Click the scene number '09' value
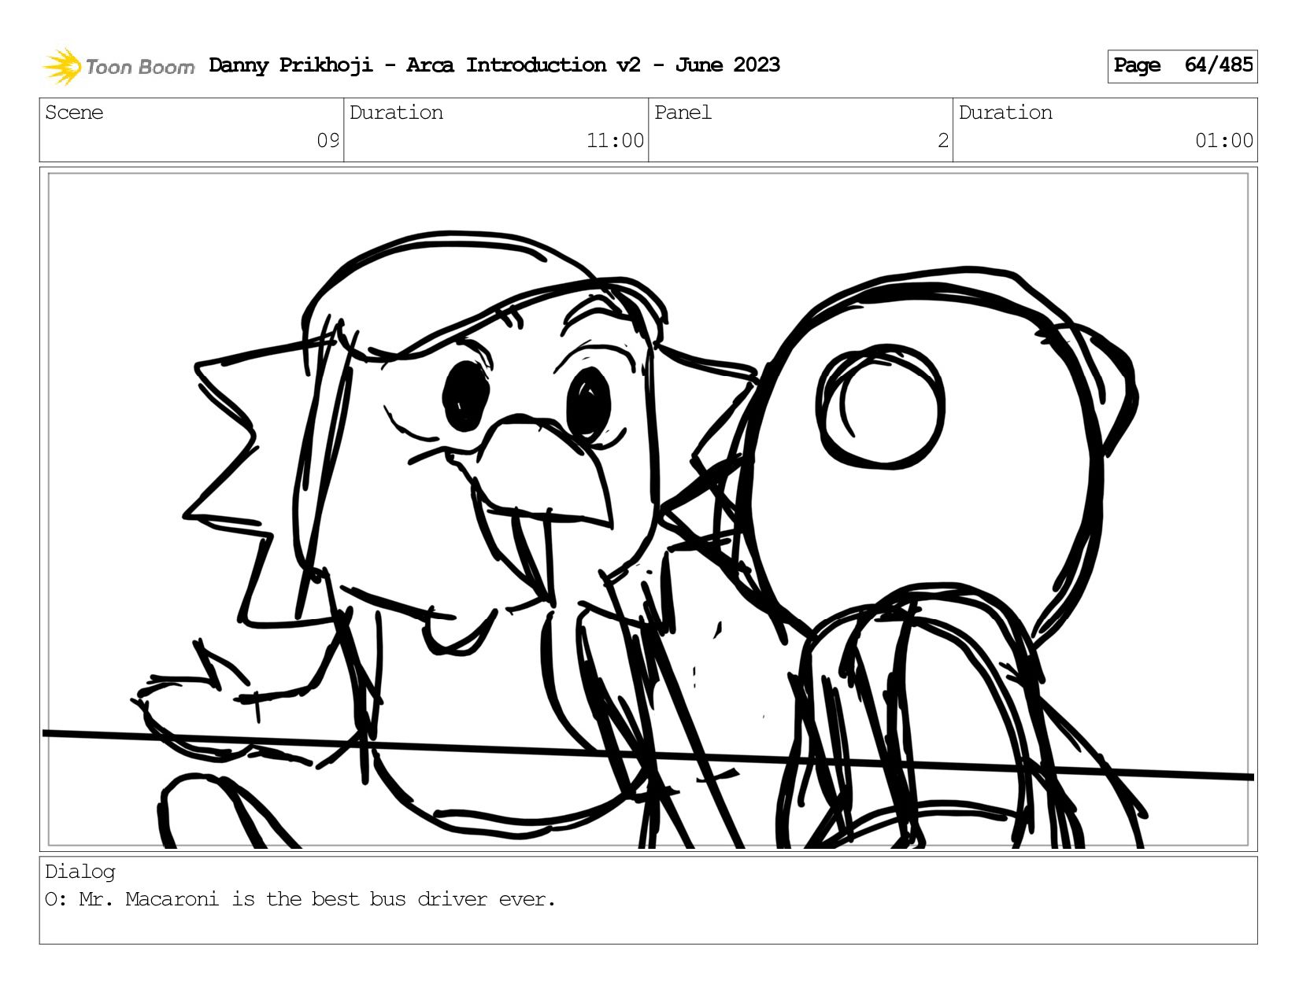 pyautogui.click(x=328, y=141)
